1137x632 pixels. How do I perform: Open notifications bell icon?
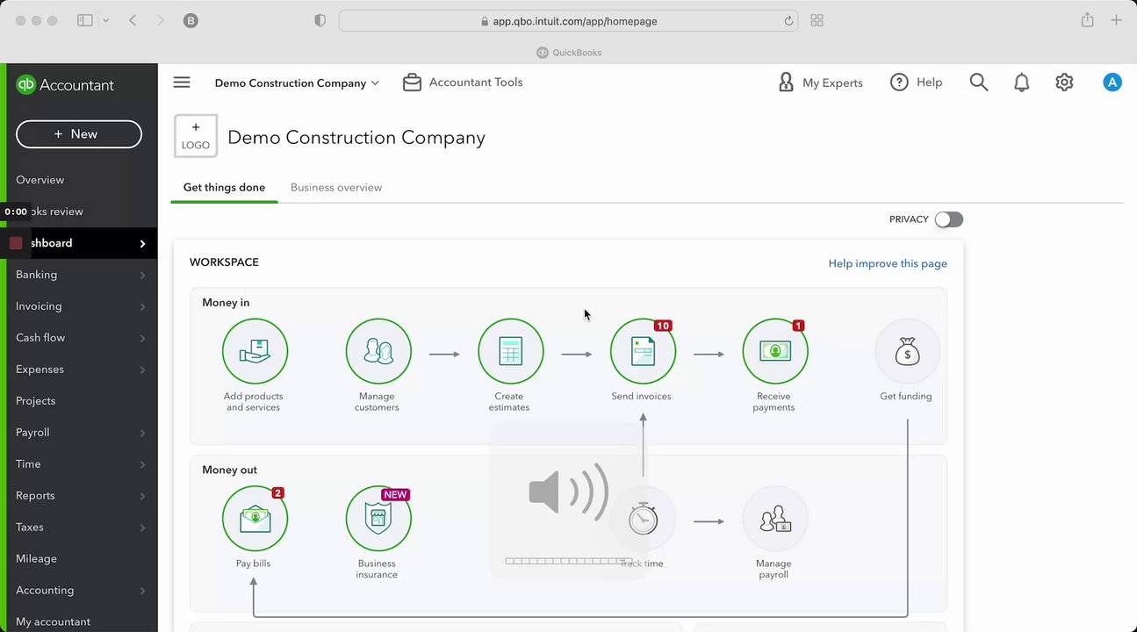click(x=1021, y=83)
